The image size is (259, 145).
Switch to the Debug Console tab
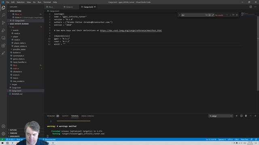[x=87, y=116]
